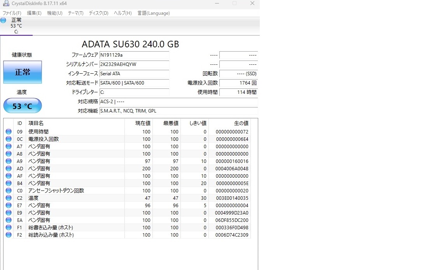
Task: Click the status icon for 総読み込み量 (ホスト)
Action: (x=9, y=235)
